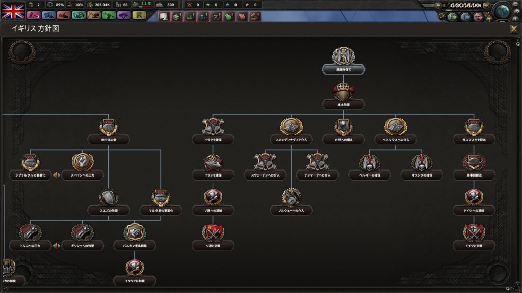This screenshot has width=522, height=293.
Task: Select the ベネルクスへの介入 focus
Action: pyautogui.click(x=396, y=131)
